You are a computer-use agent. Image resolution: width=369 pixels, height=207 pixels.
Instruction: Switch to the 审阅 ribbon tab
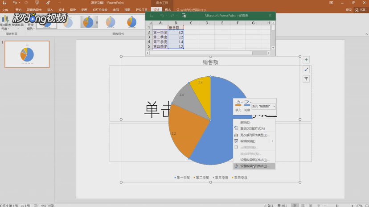click(116, 10)
